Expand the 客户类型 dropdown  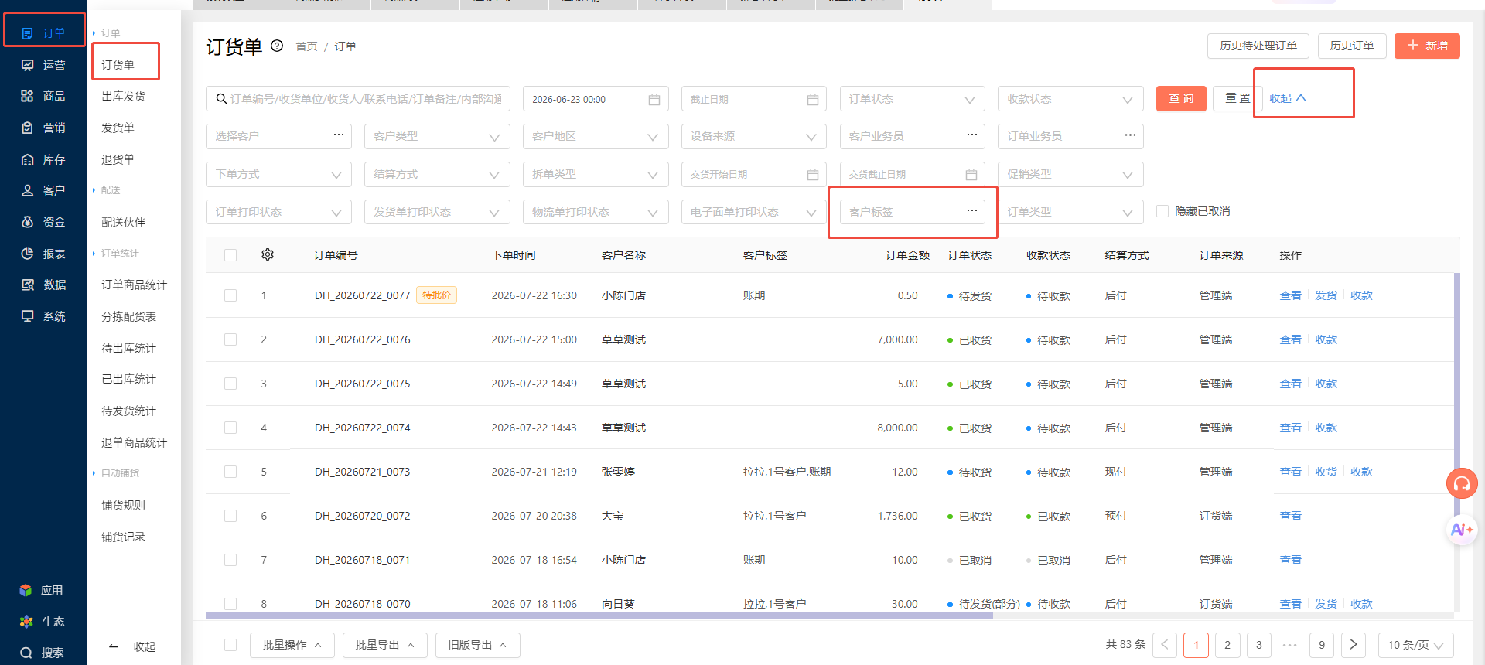[437, 136]
